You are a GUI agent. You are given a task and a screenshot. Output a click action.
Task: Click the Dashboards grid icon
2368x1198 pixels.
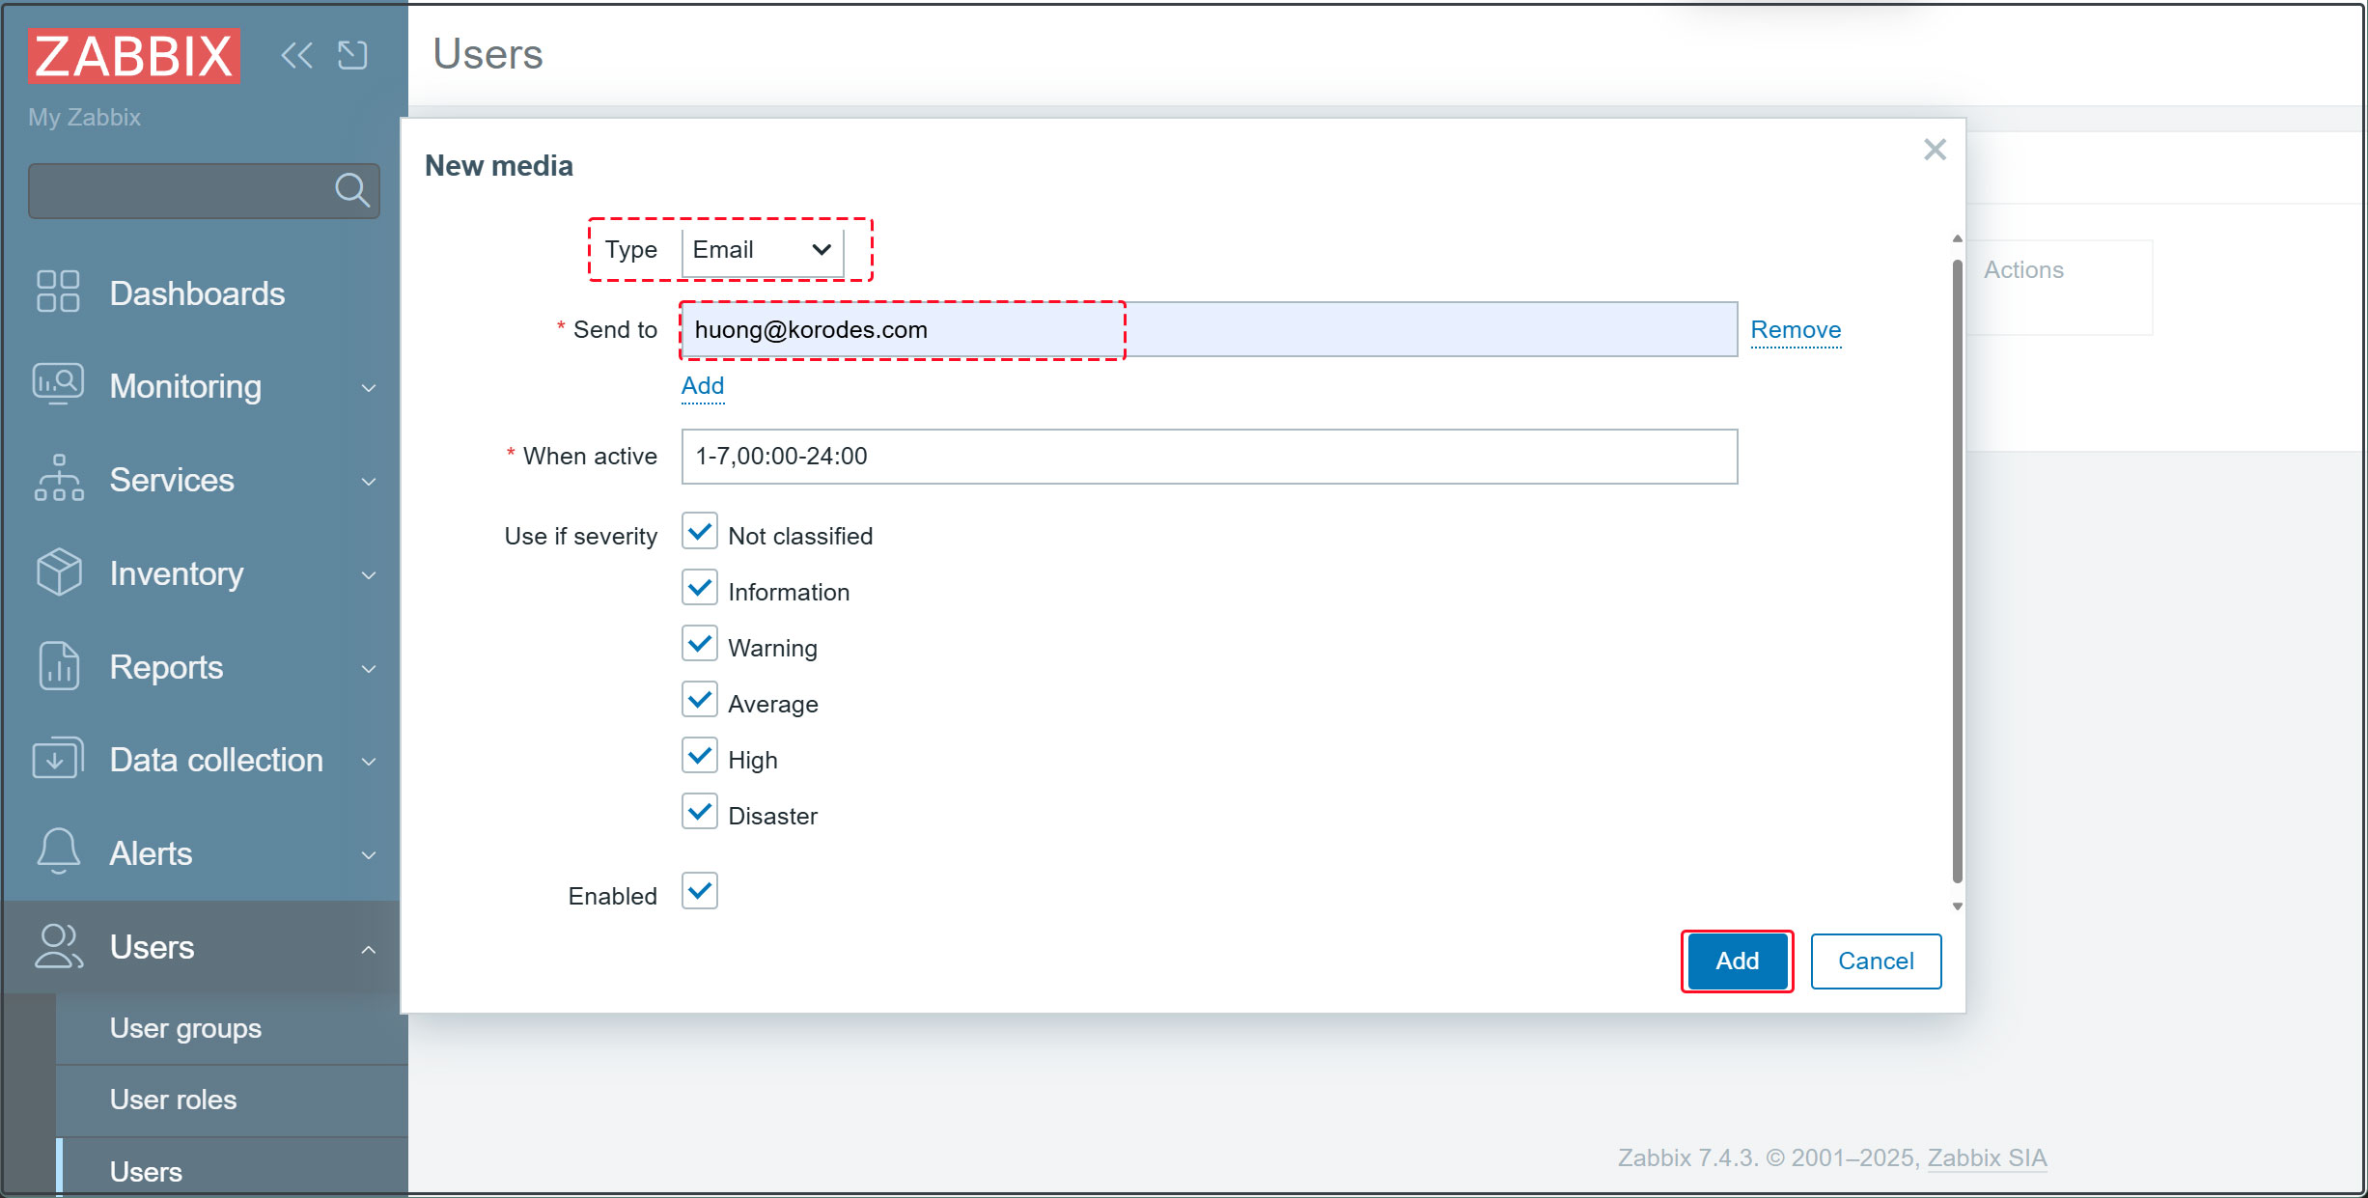click(x=57, y=292)
